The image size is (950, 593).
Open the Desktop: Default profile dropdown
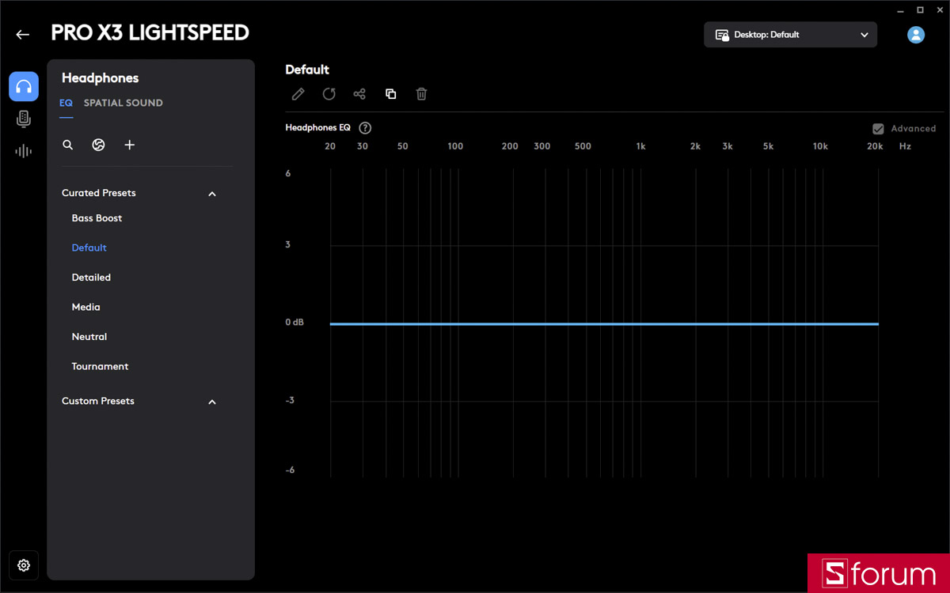(790, 35)
